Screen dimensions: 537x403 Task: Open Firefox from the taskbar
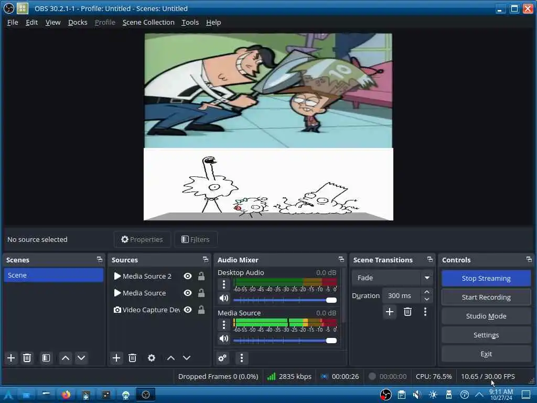[x=66, y=395]
